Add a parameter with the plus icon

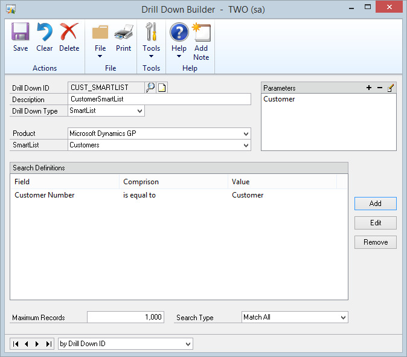[x=369, y=88]
